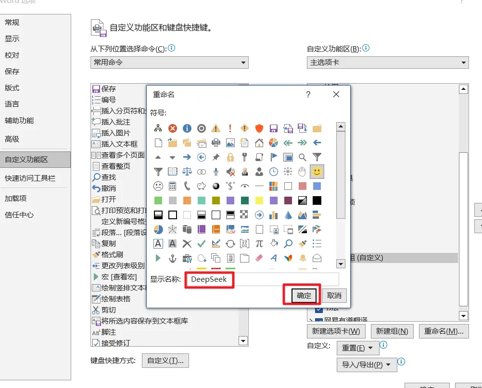Viewport: 482px width, 388px height.
Task: Expand the 导入/导出 dropdown button
Action: 366,365
